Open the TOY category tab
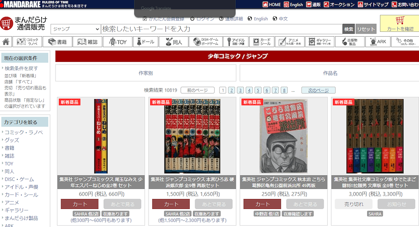419x227 pixels. [117, 42]
